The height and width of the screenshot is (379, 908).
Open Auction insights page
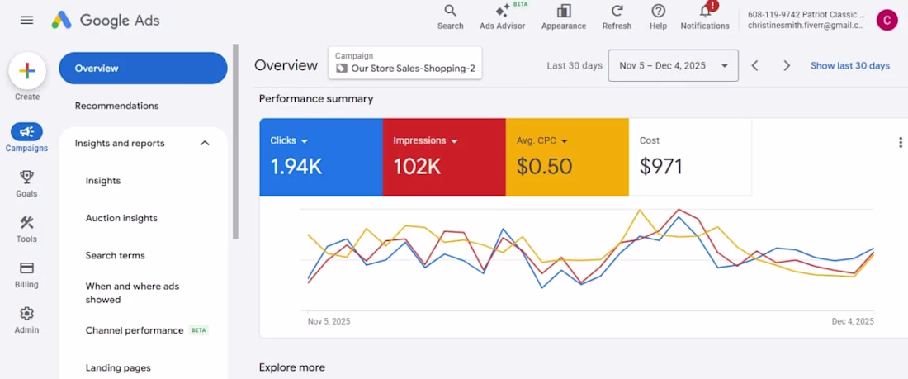[x=121, y=218]
